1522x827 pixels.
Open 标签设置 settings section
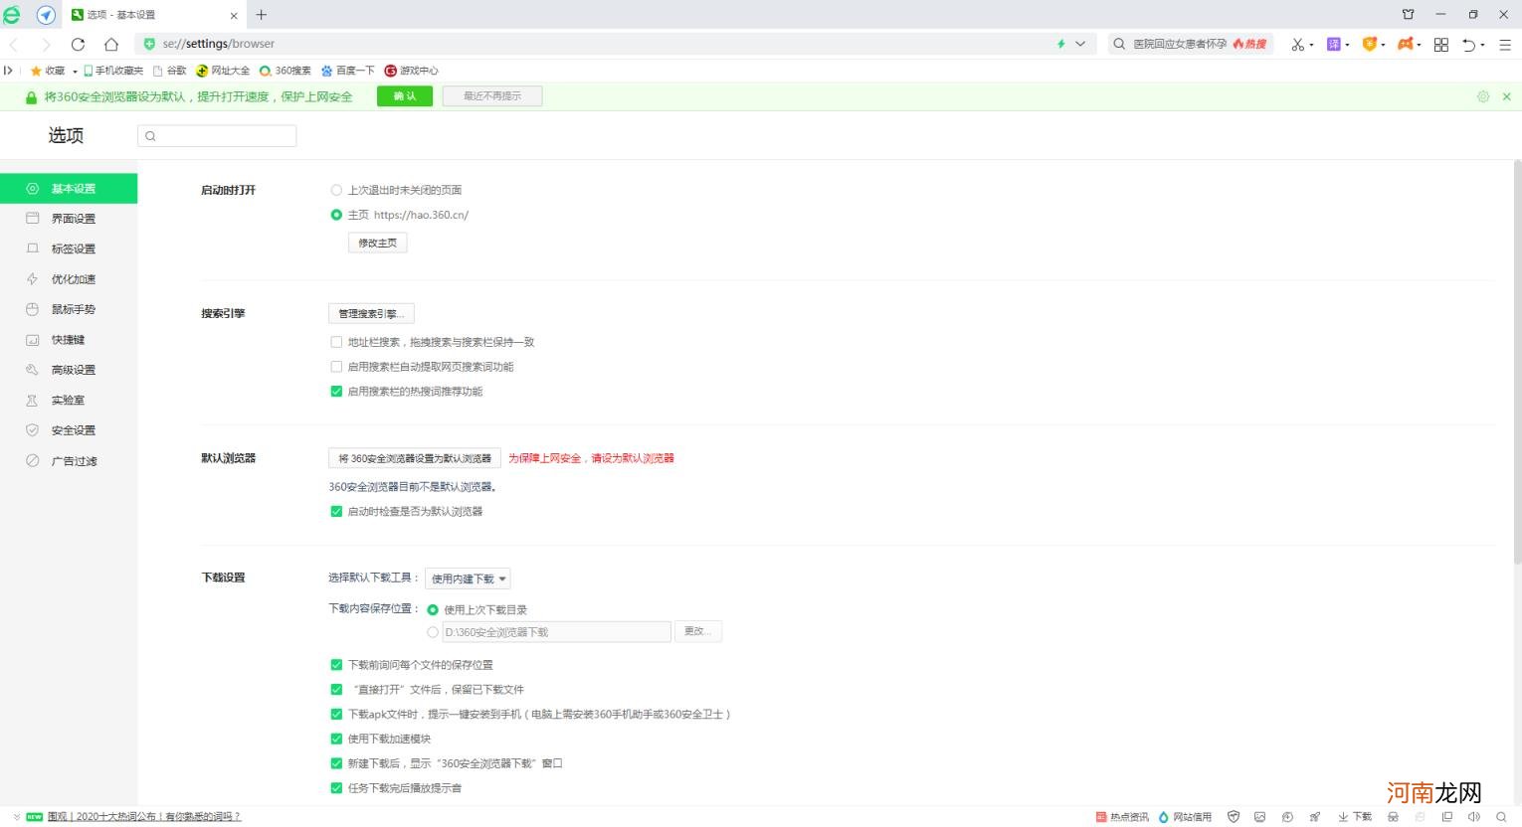(69, 248)
